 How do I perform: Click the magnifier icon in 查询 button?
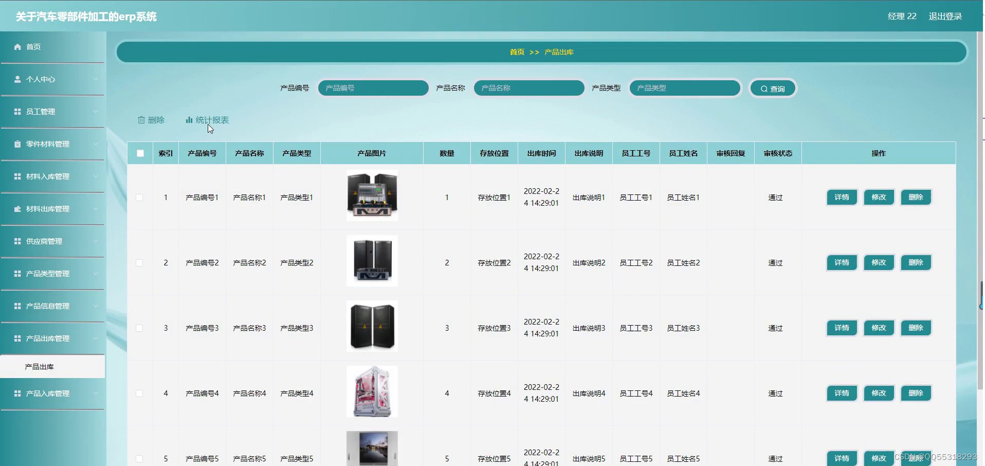[764, 89]
